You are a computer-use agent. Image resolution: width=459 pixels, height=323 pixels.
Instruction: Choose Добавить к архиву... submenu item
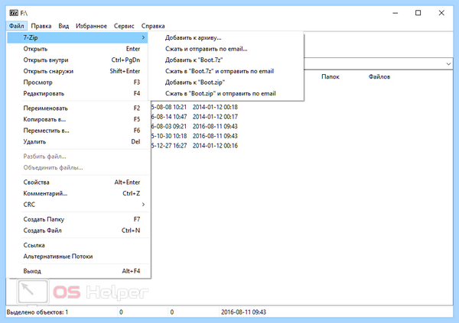coord(226,37)
